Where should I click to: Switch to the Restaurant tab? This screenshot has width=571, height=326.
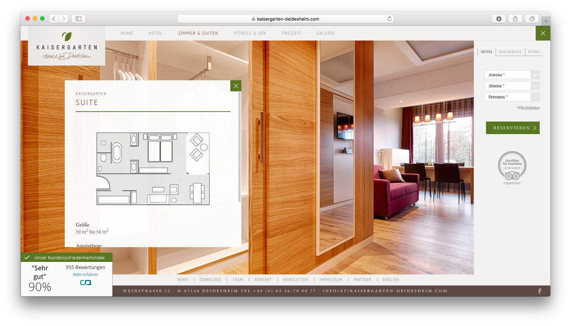(x=510, y=52)
